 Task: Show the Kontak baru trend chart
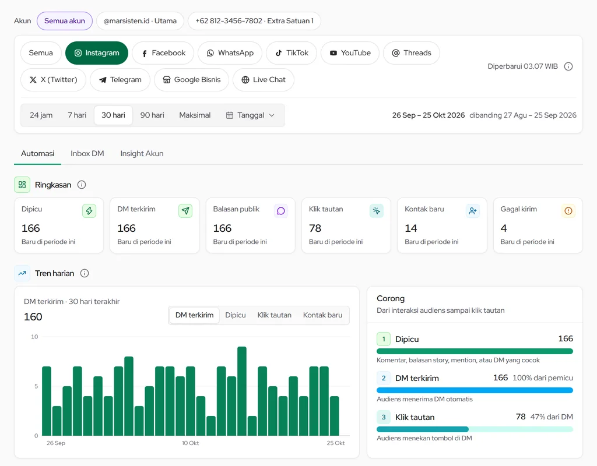click(322, 315)
